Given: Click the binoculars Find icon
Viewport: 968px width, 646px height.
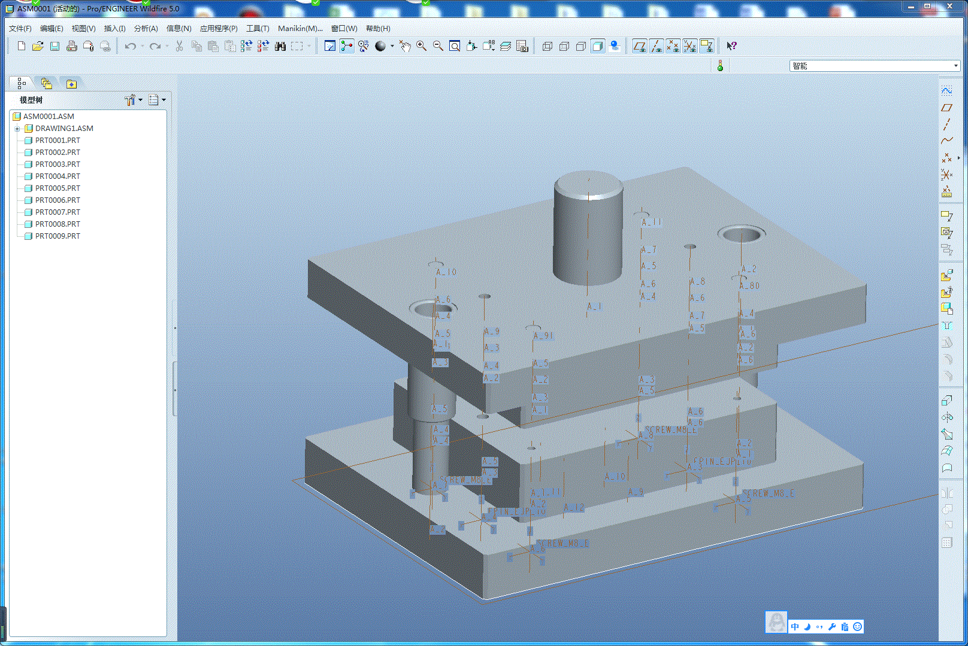Looking at the screenshot, I should (280, 46).
